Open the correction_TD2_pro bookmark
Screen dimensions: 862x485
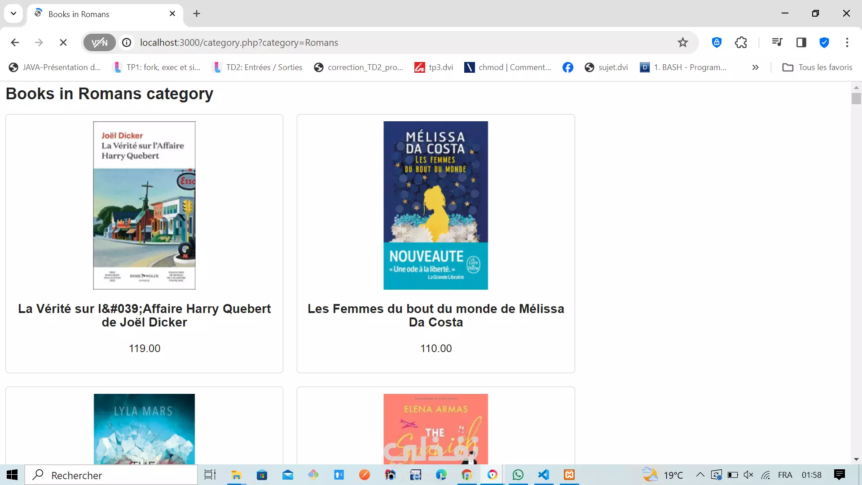coord(359,67)
